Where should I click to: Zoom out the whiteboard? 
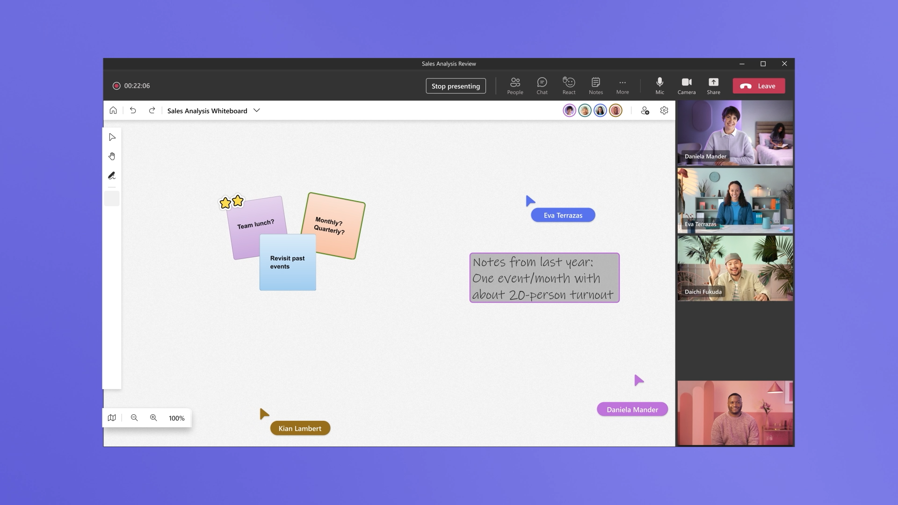coord(134,418)
